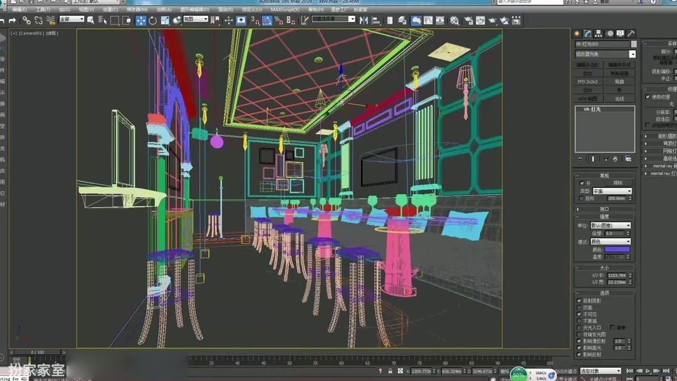The height and width of the screenshot is (381, 677).
Task: Click the 1/2 长 length value field
Action: point(616,275)
